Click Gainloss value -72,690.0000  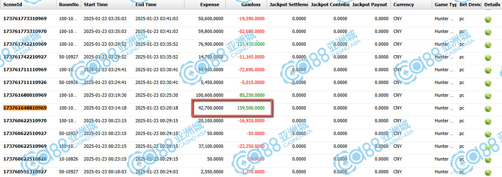251,70
